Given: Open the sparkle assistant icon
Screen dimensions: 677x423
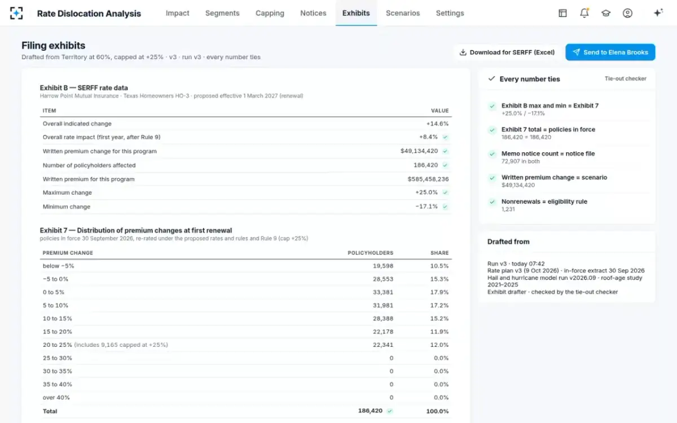Looking at the screenshot, I should [658, 13].
